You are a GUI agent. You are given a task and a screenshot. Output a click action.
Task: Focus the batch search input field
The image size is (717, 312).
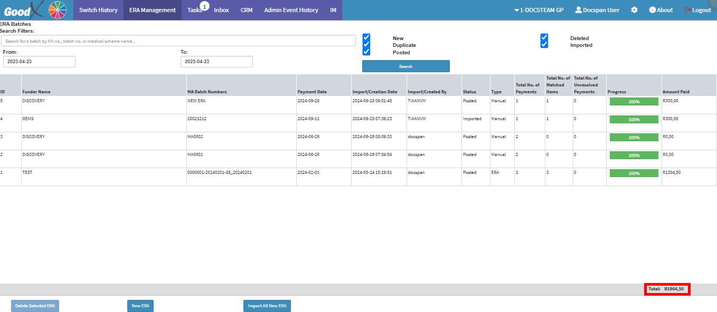pos(178,41)
